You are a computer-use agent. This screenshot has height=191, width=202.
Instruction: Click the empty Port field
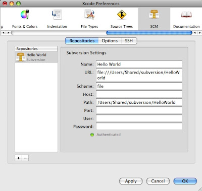[139, 110]
